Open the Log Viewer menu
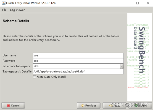 pyautogui.click(x=17, y=10)
